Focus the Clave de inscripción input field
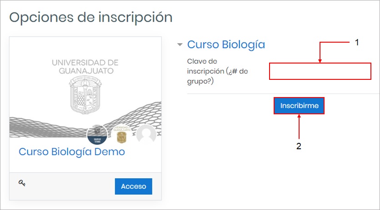The image size is (380, 210). pyautogui.click(x=320, y=71)
